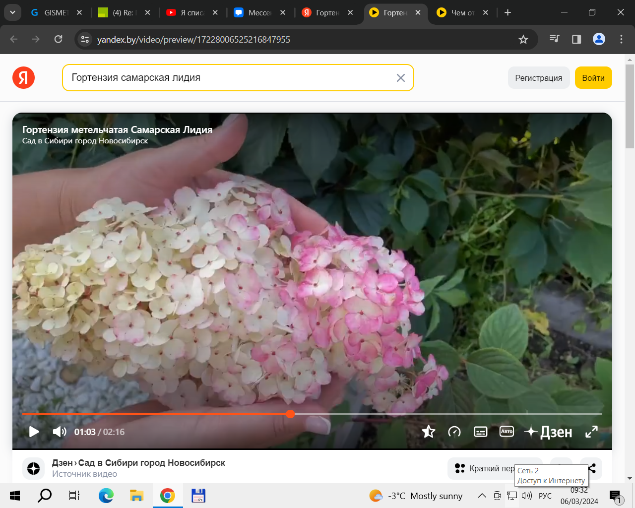
Task: Switch to the GISMETEO tab
Action: point(56,12)
